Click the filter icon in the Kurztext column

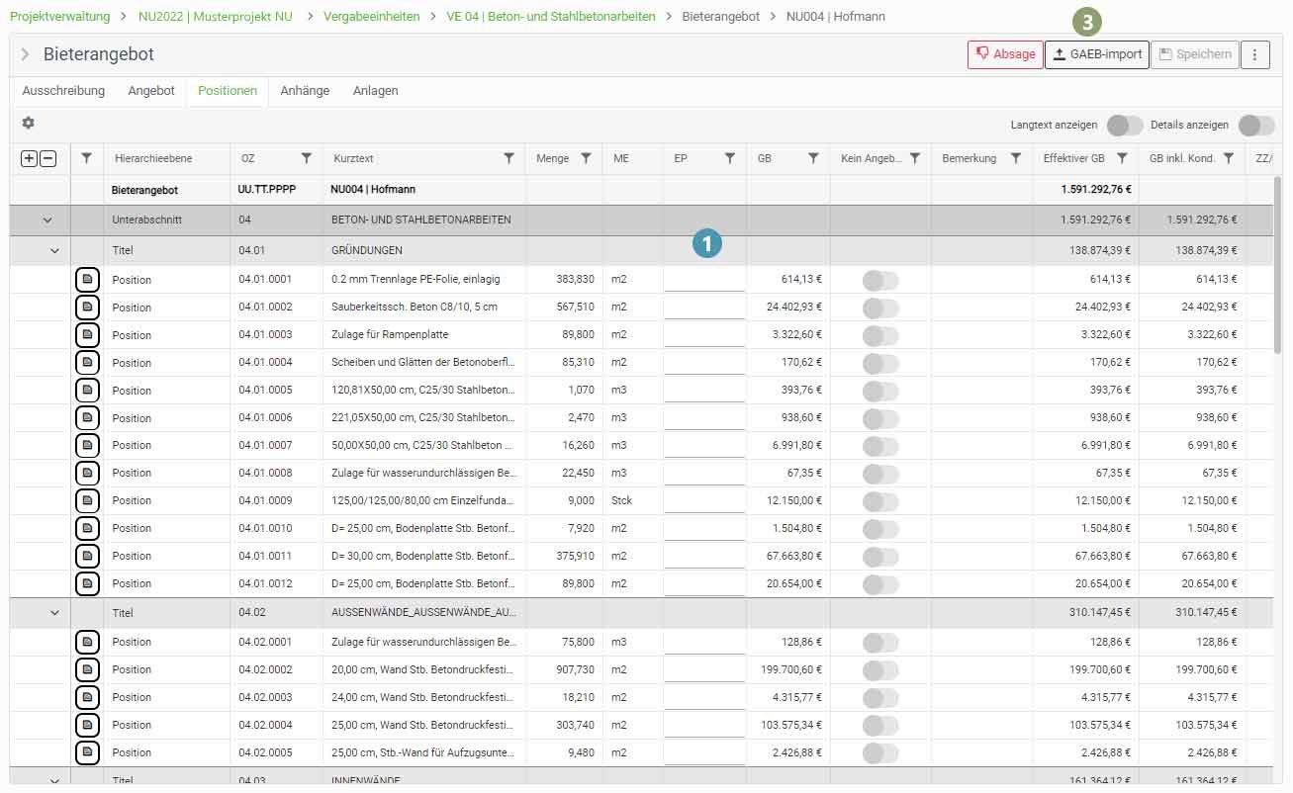(x=508, y=158)
